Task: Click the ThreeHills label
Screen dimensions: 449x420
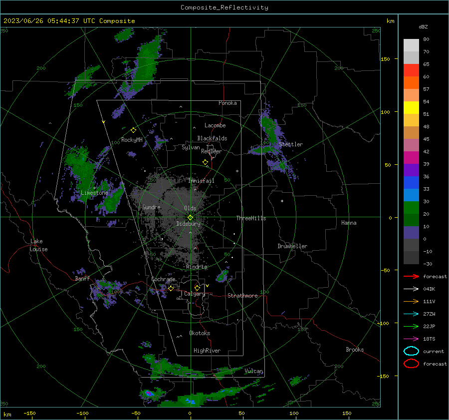Action: click(x=251, y=218)
